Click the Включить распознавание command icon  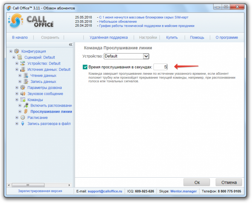26,105
